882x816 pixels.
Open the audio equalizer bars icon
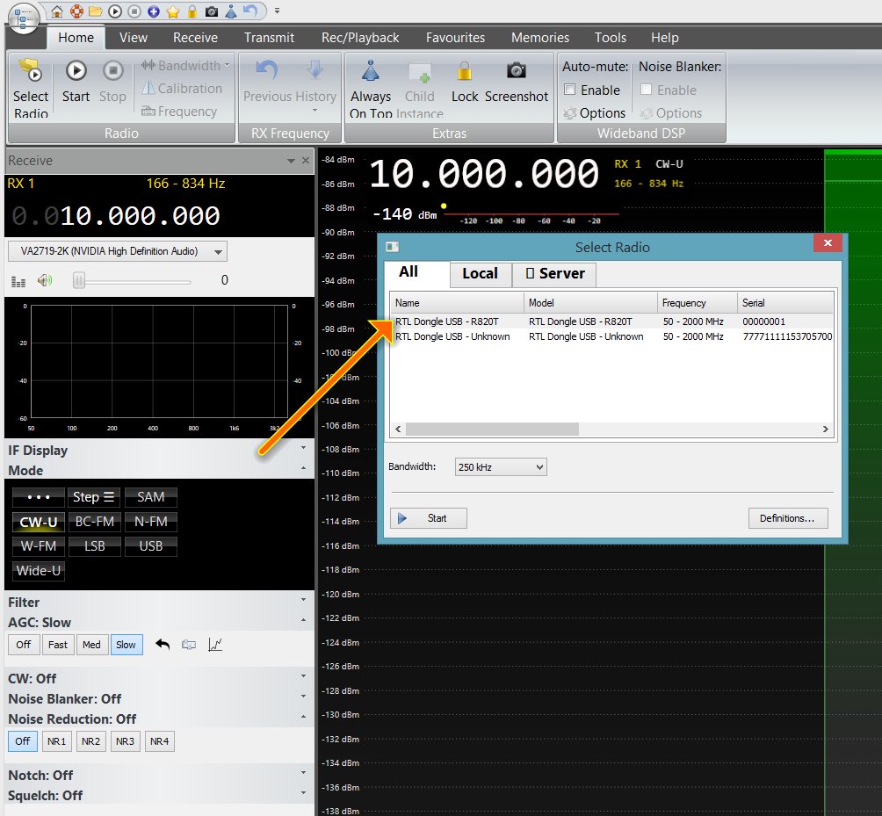click(x=18, y=280)
